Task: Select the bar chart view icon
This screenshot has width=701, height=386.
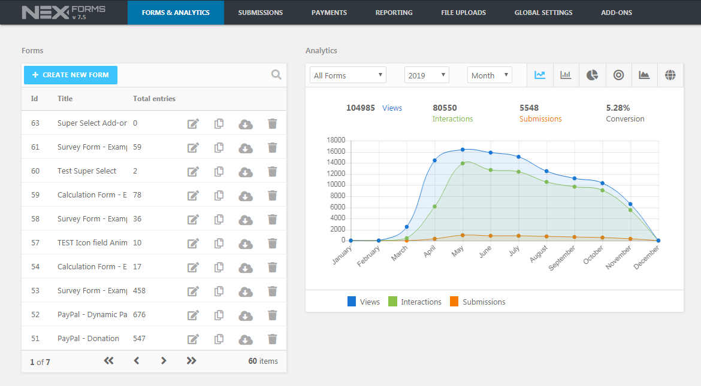Action: [x=566, y=75]
